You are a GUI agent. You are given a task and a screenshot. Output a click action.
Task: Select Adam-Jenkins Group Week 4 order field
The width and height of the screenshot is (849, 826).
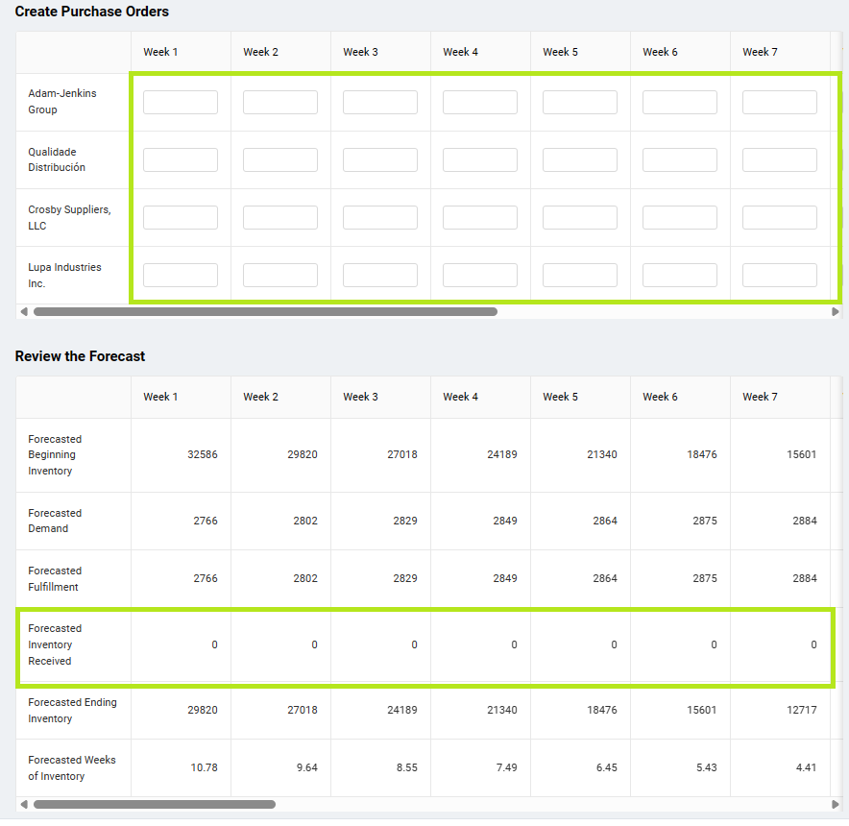pyautogui.click(x=480, y=103)
